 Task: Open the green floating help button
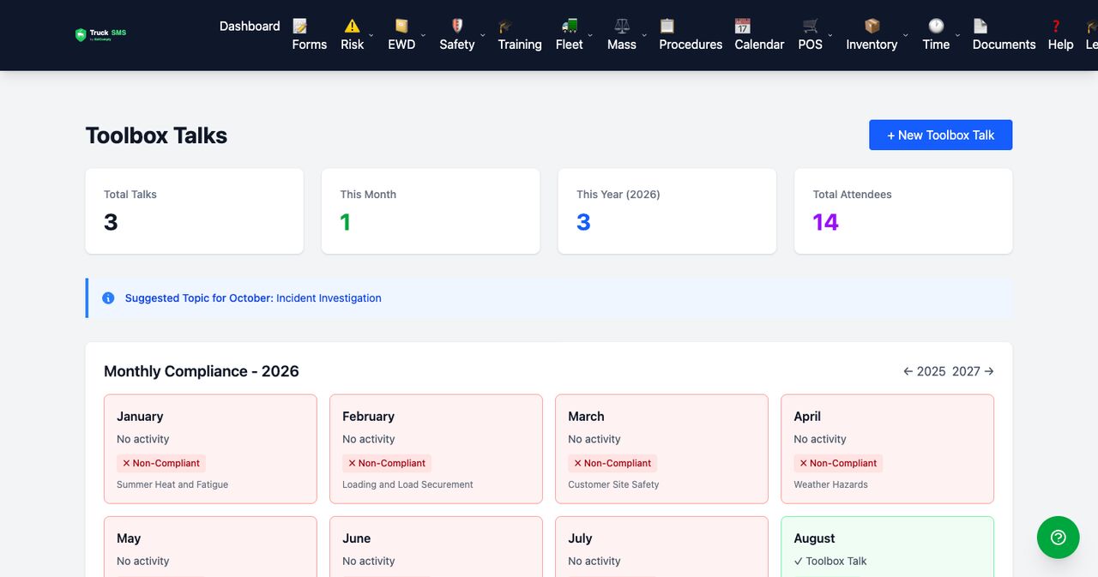click(x=1059, y=538)
